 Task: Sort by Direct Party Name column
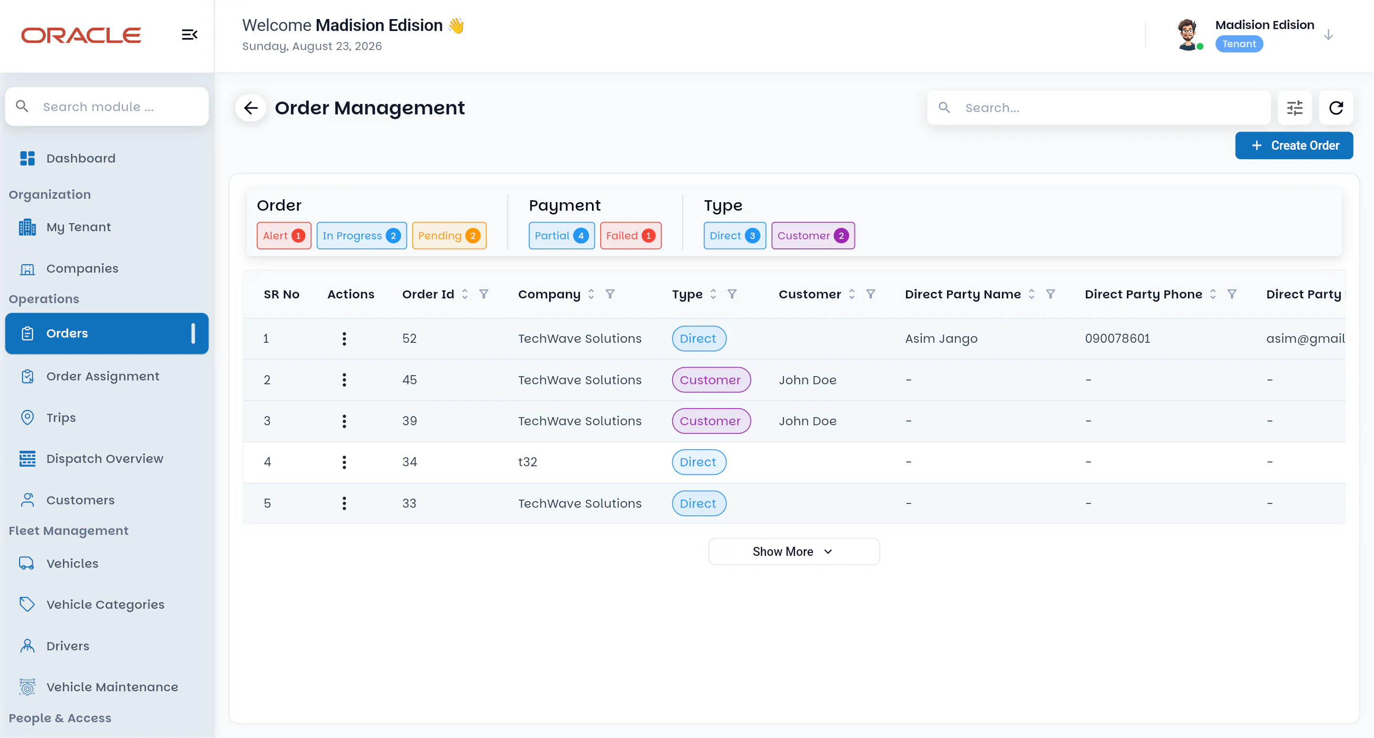click(x=1031, y=294)
